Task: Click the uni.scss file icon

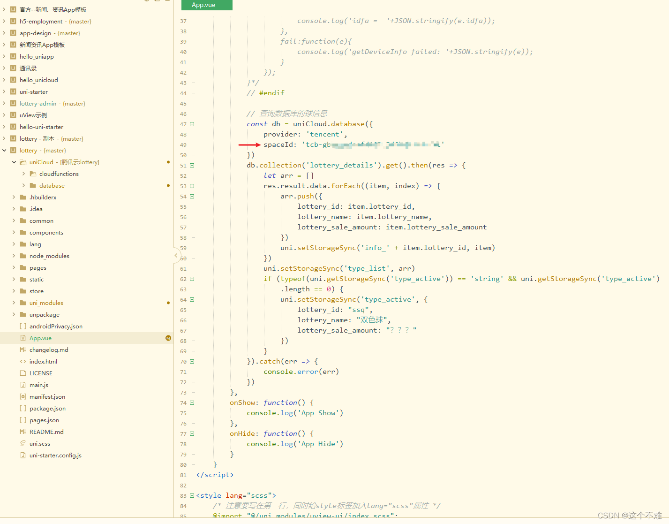Action: click(x=23, y=443)
